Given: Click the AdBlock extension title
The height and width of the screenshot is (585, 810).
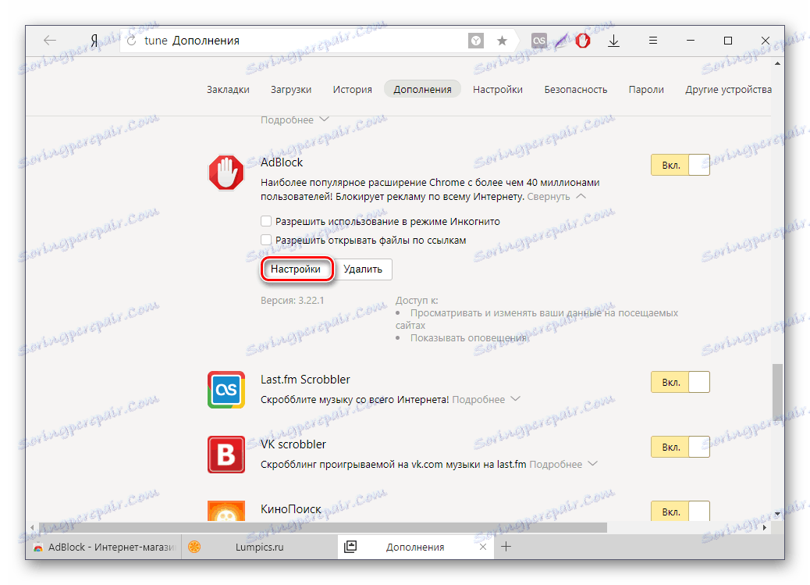Looking at the screenshot, I should pyautogui.click(x=282, y=162).
